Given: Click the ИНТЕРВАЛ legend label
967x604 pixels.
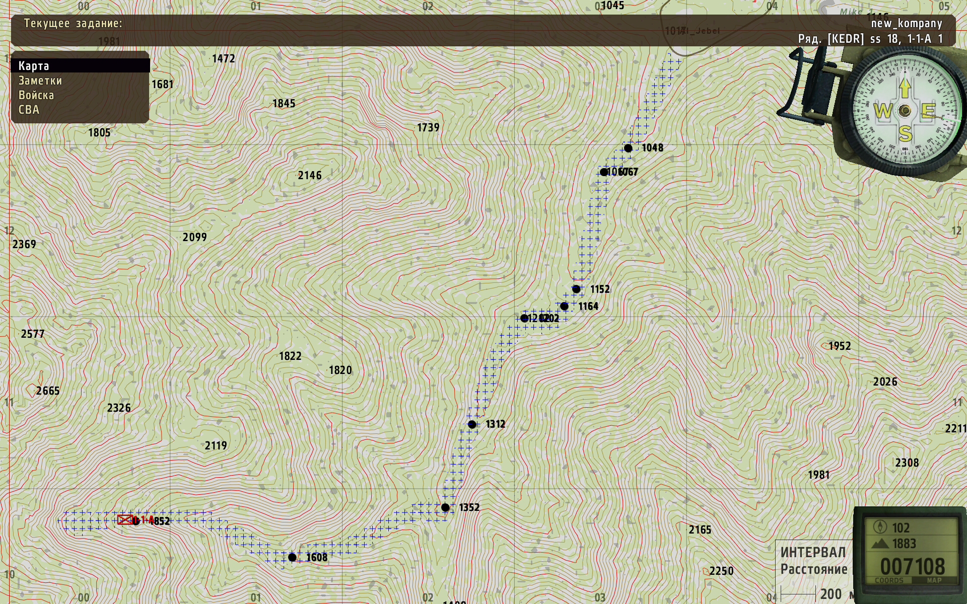Looking at the screenshot, I should pyautogui.click(x=813, y=553).
